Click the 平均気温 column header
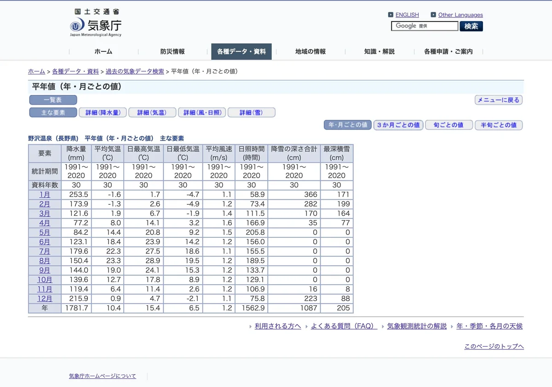 pyautogui.click(x=108, y=153)
